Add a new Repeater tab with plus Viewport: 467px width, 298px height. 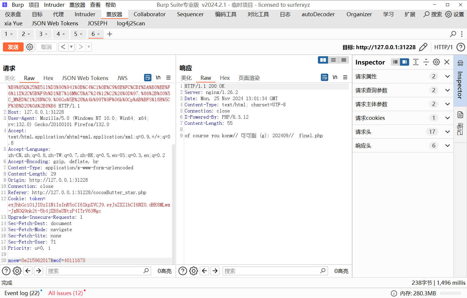(110, 34)
